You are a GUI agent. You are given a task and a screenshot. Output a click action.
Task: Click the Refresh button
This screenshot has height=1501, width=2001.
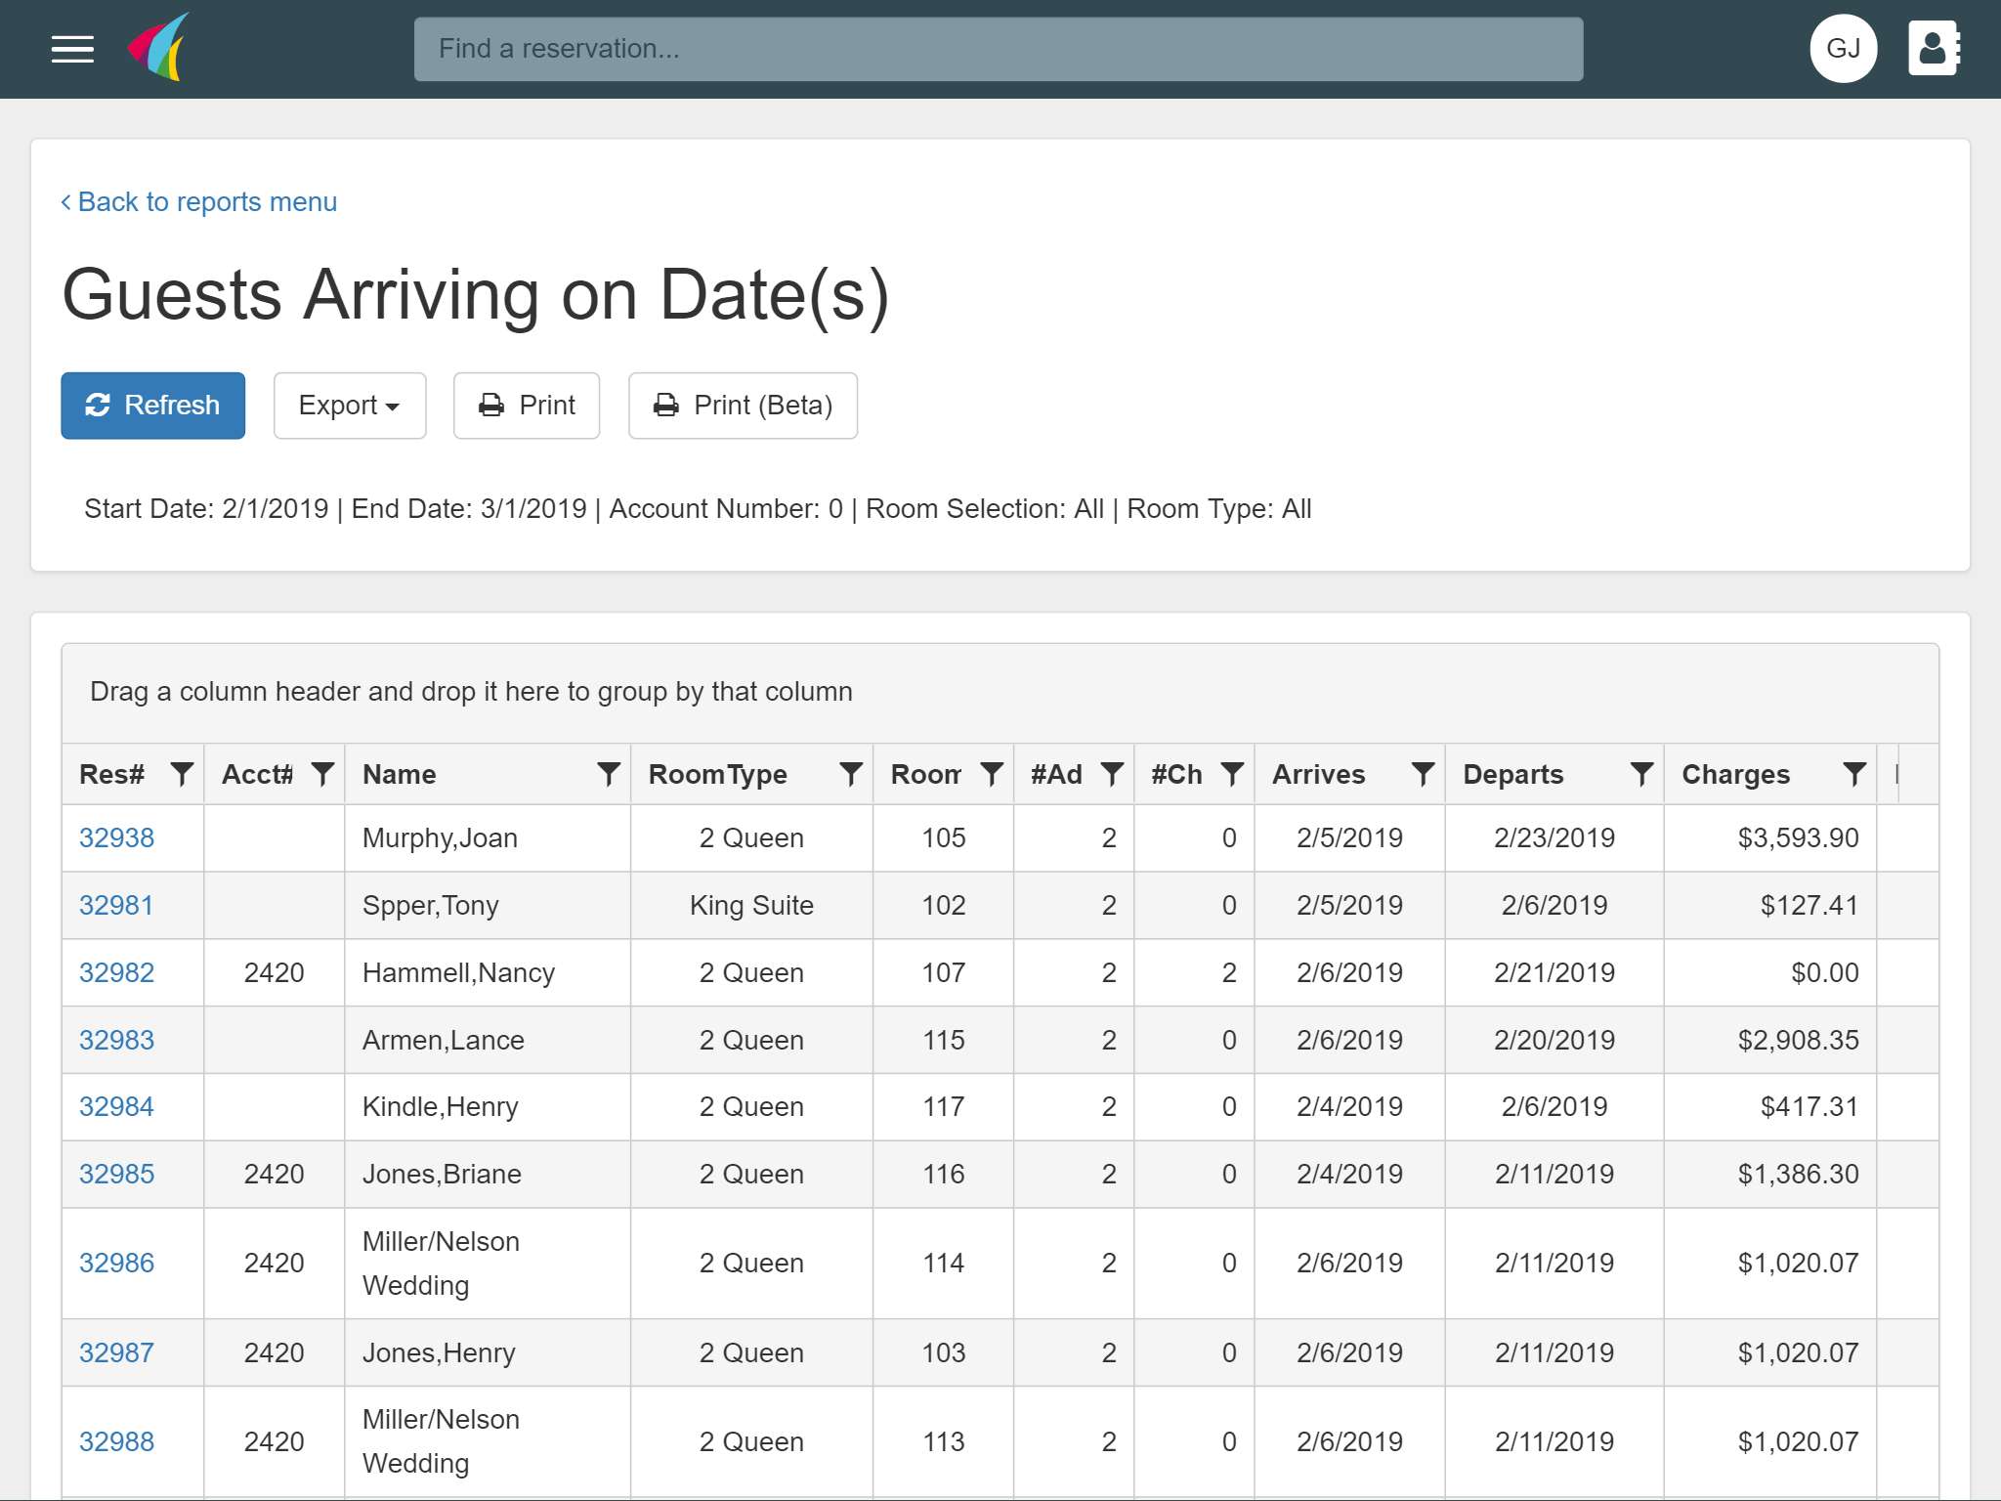(153, 406)
